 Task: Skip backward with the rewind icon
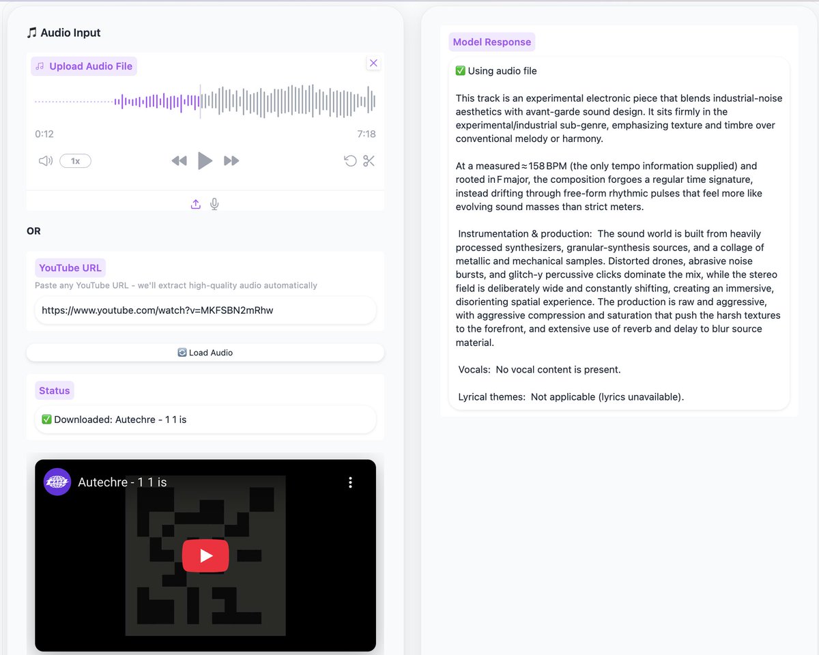tap(179, 161)
